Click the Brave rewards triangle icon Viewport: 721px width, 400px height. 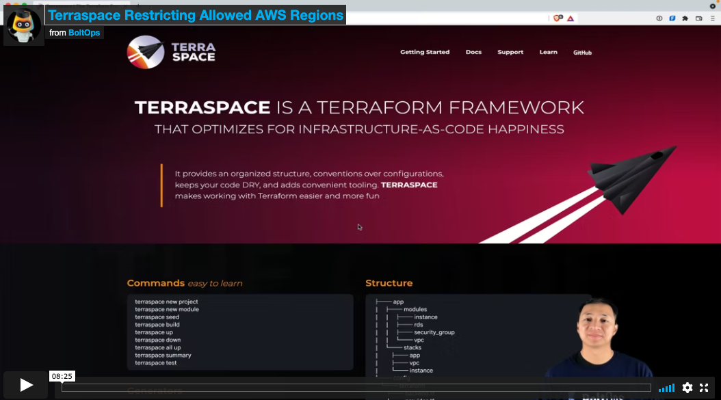pyautogui.click(x=571, y=18)
